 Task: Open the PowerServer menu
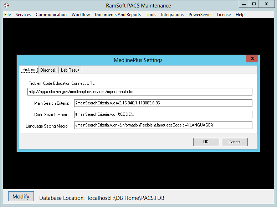200,15
